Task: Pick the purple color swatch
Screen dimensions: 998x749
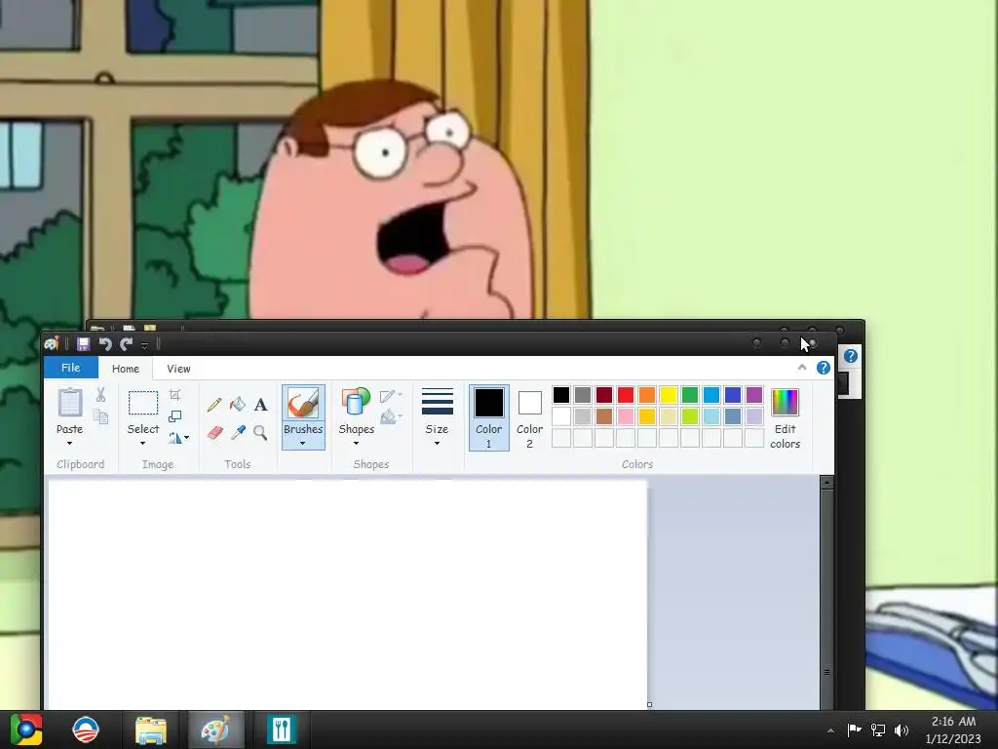Action: point(754,395)
